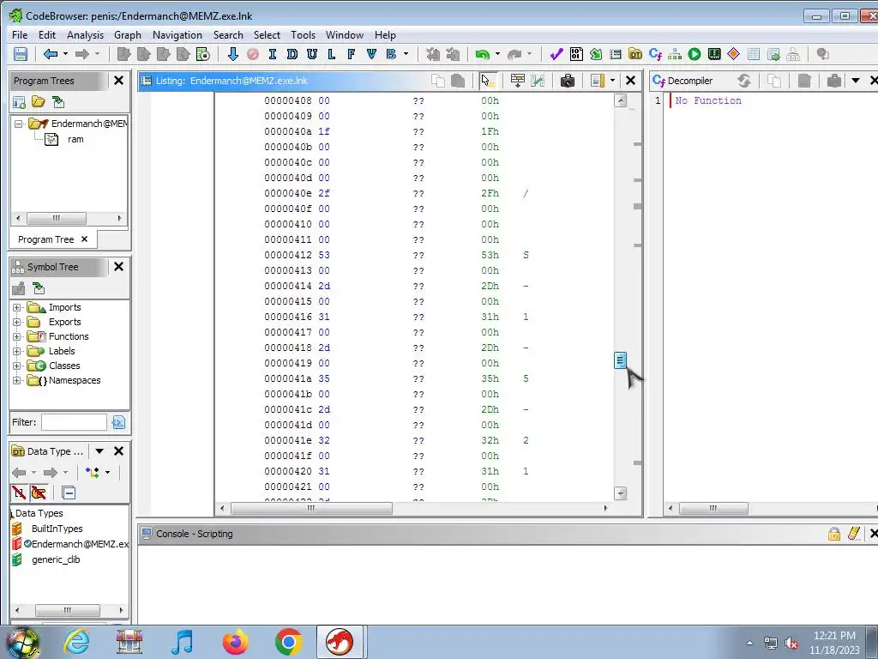Open the Tools menu
The height and width of the screenshot is (659, 878).
point(303,34)
